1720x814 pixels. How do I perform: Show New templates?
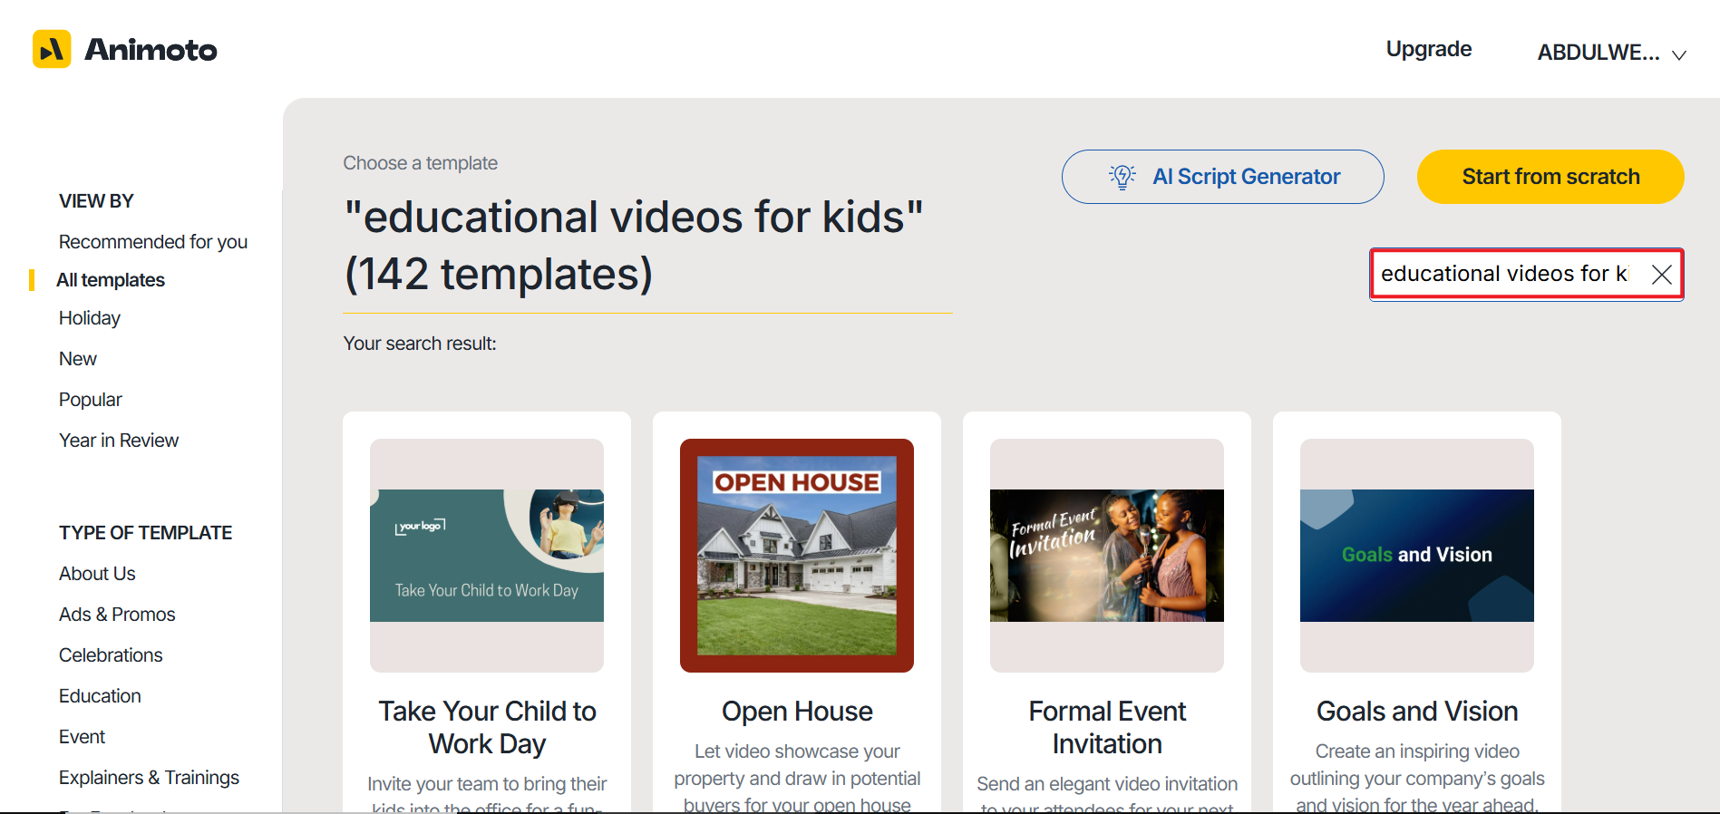[x=78, y=359]
